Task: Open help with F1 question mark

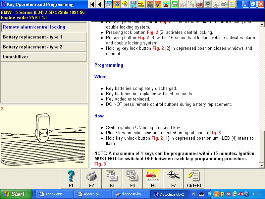Action: click(71, 179)
